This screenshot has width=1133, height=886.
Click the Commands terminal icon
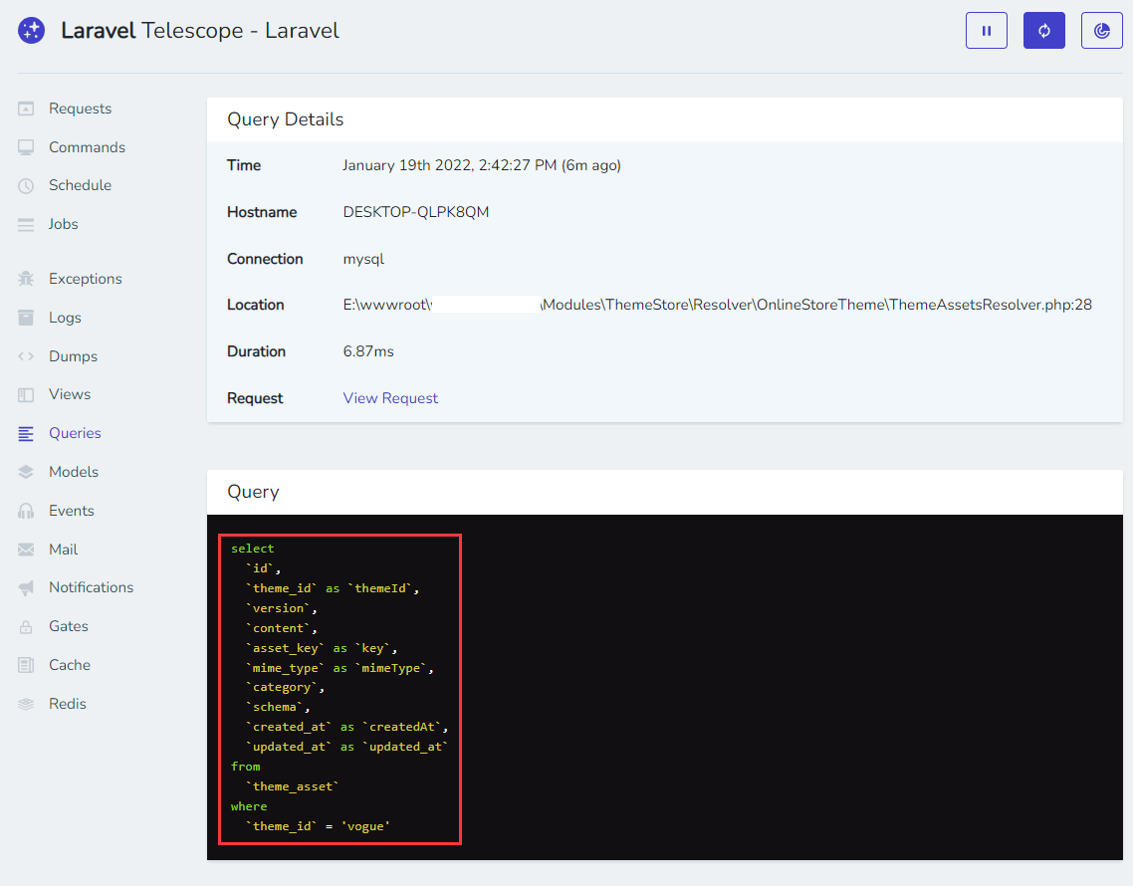[x=26, y=147]
